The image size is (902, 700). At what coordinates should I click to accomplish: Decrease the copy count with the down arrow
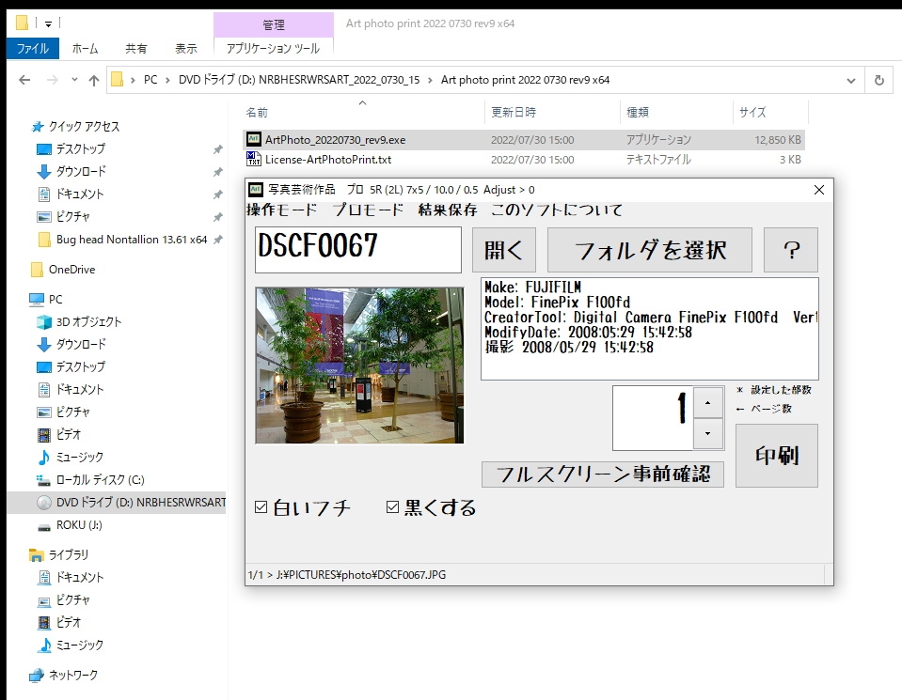click(x=708, y=434)
